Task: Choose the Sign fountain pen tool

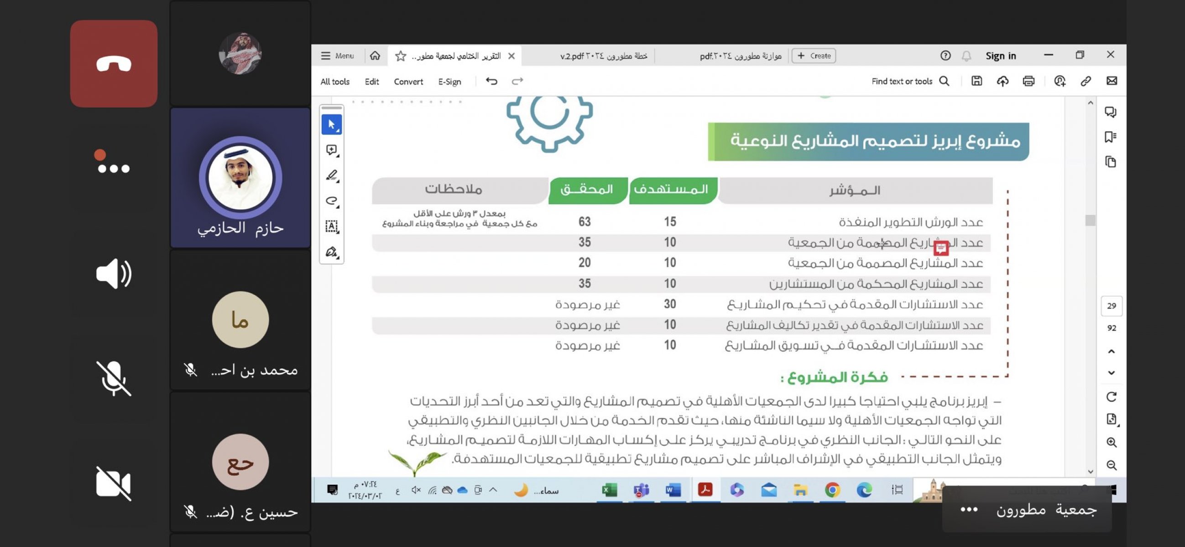Action: [331, 252]
